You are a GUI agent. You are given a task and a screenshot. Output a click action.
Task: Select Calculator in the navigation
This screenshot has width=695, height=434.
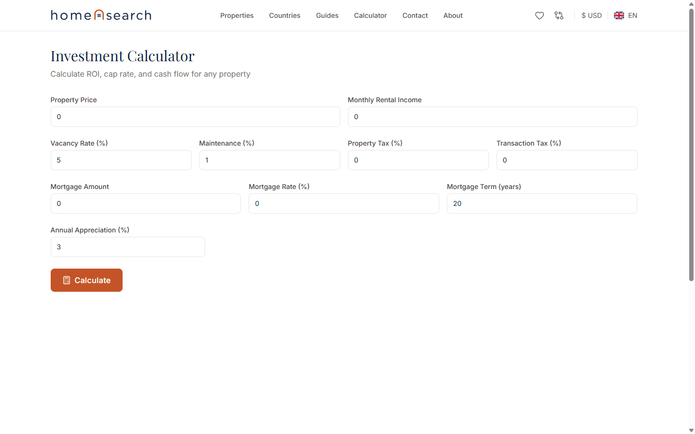pos(370,15)
